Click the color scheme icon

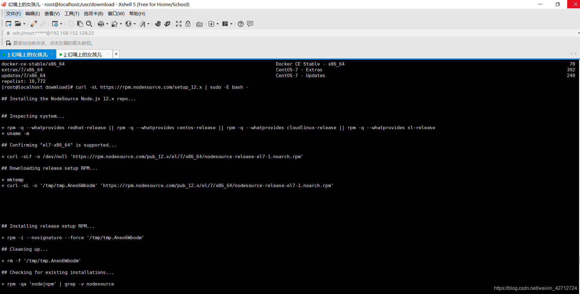point(115,24)
